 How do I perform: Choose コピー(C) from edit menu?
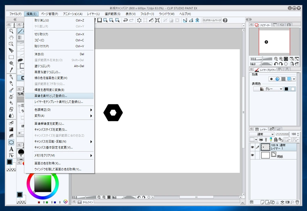click(59, 40)
